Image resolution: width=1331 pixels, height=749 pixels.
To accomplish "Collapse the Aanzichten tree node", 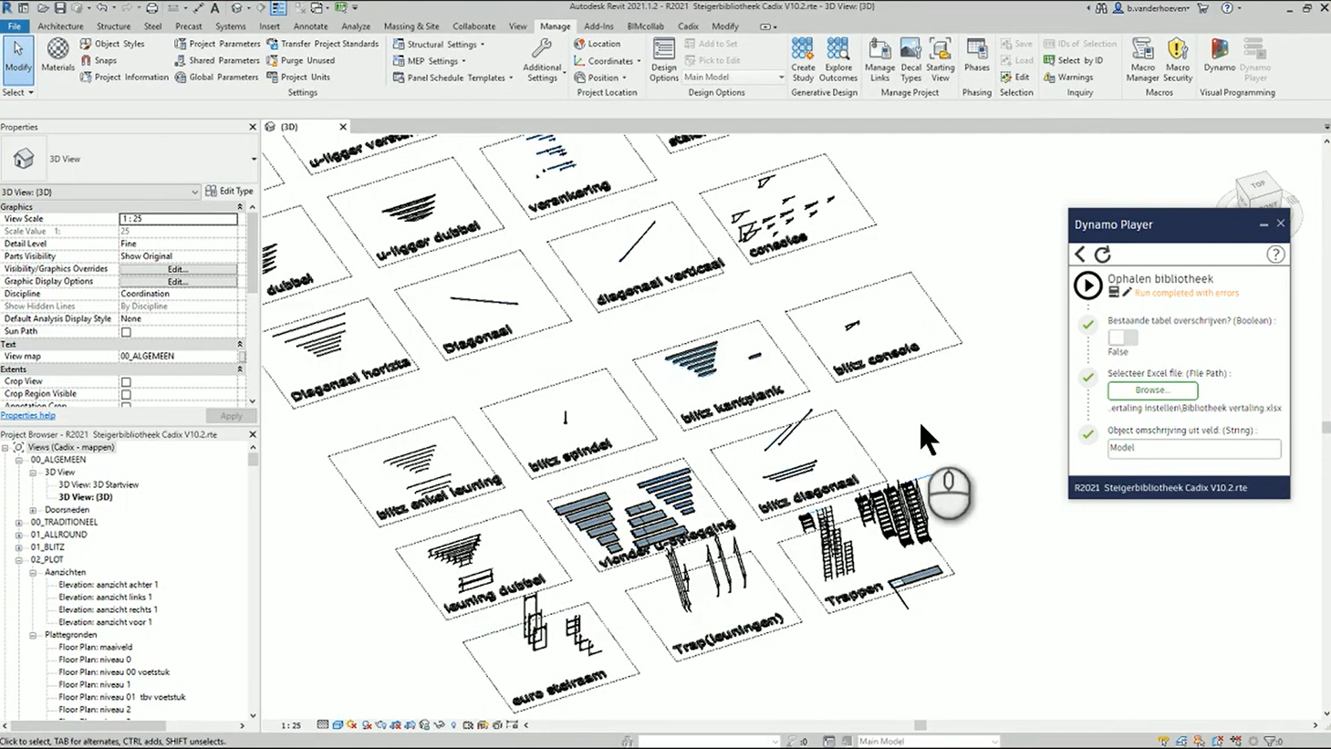I will click(33, 573).
